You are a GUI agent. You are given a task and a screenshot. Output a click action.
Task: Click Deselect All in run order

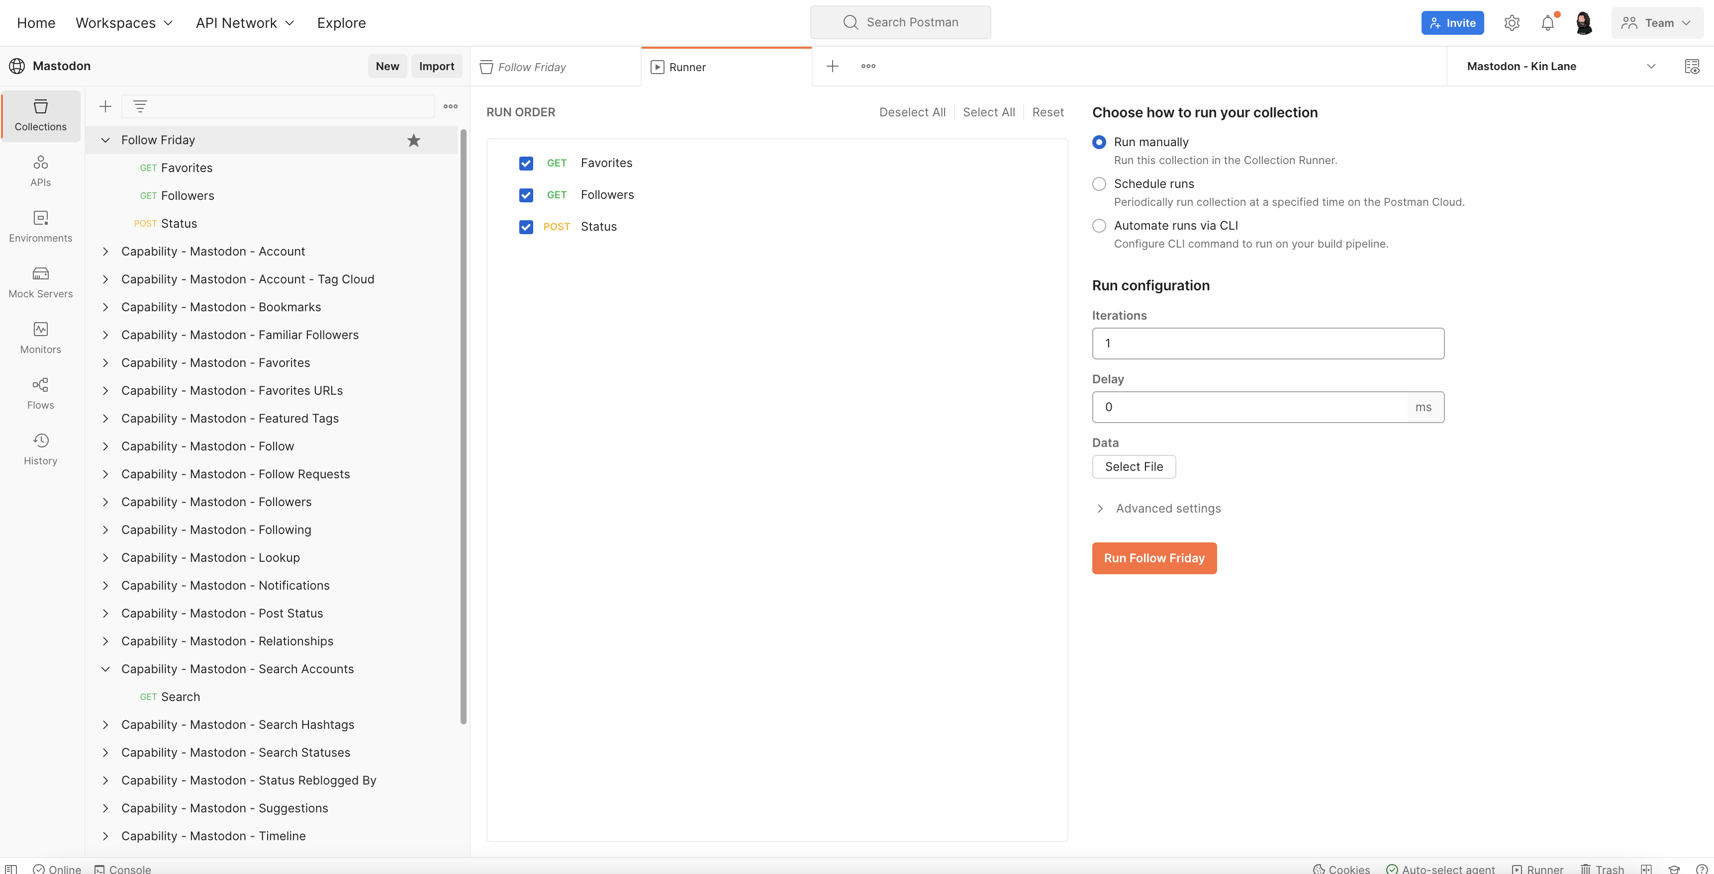(x=912, y=112)
